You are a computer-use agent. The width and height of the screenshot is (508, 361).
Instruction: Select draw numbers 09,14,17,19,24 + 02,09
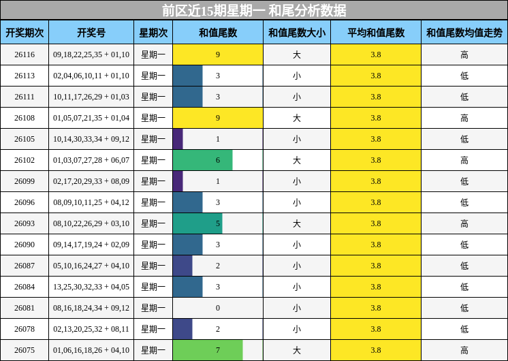coord(91,245)
